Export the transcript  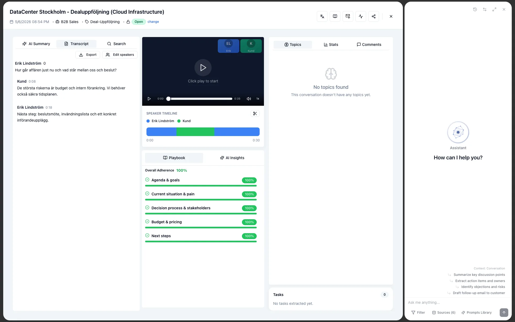click(x=88, y=55)
